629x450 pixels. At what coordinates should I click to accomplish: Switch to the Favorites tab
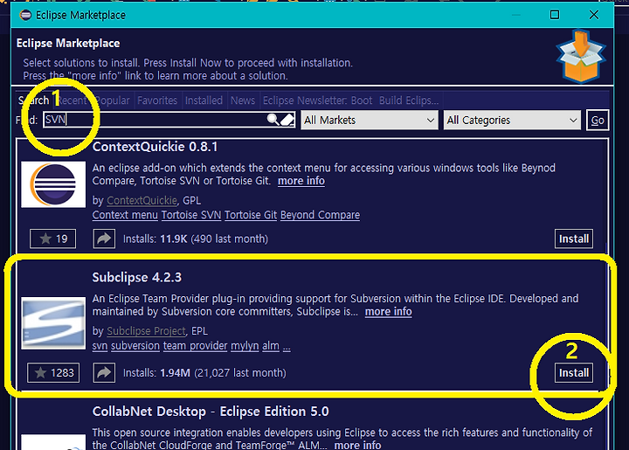(157, 100)
